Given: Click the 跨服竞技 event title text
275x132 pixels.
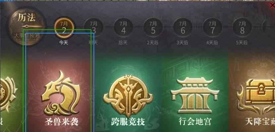Looking at the screenshot, I should [128, 121].
